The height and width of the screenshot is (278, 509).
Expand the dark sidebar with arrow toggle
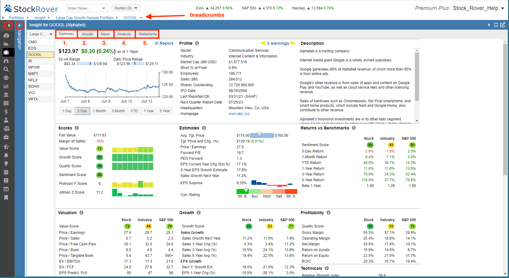pyautogui.click(x=8, y=25)
